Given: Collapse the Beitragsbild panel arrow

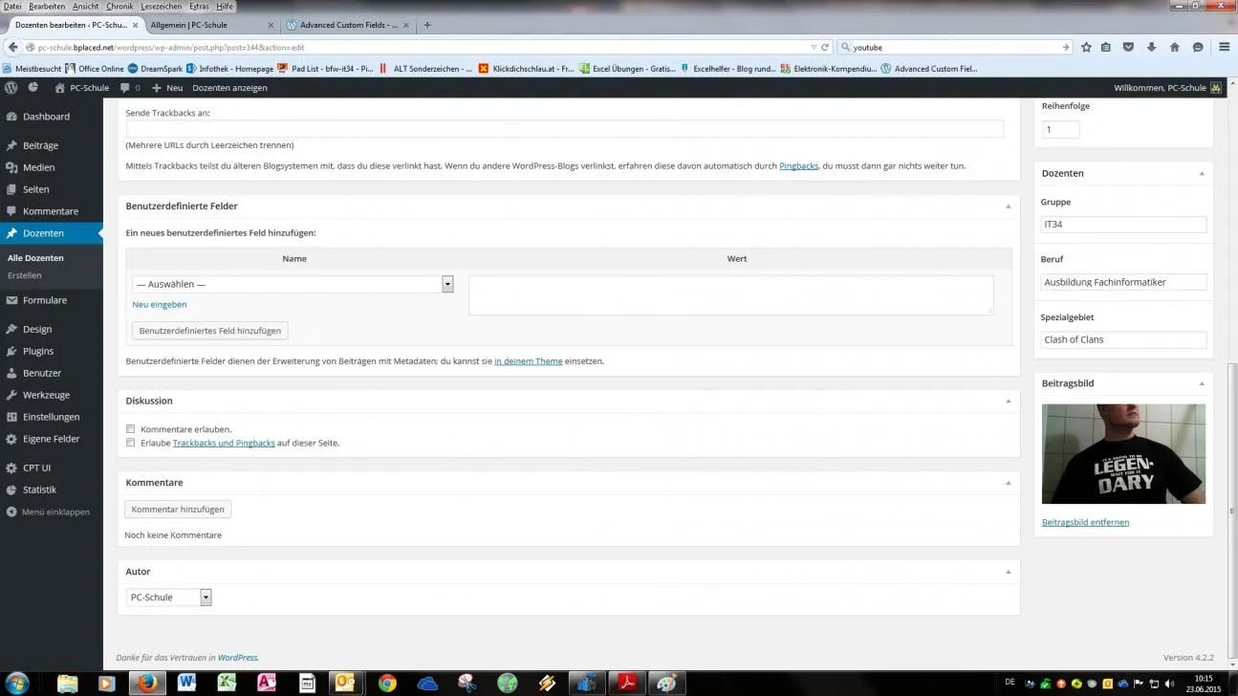Looking at the screenshot, I should 1202,383.
